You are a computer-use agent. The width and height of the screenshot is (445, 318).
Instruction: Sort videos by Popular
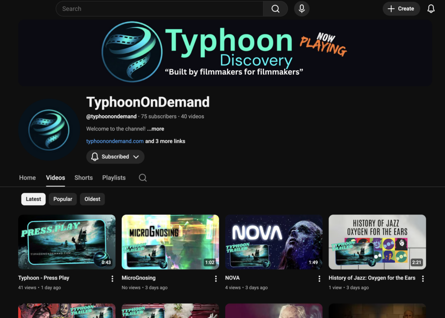tap(63, 199)
